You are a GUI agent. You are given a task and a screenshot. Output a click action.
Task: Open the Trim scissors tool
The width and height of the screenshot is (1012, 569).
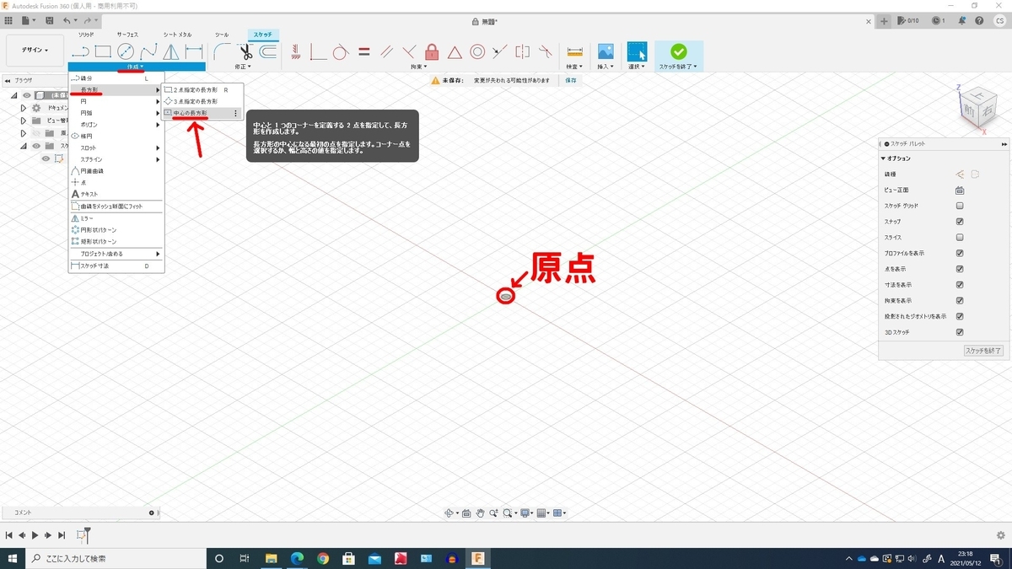point(246,51)
